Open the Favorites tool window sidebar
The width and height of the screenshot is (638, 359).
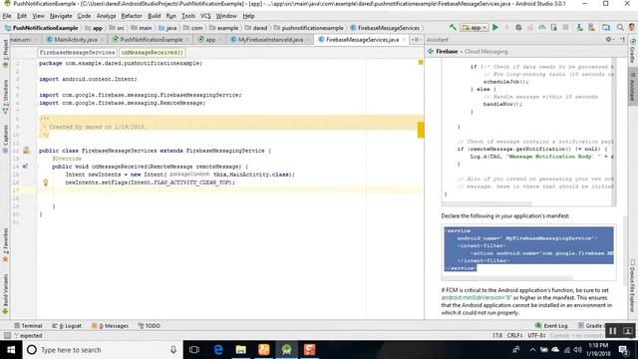[5, 245]
